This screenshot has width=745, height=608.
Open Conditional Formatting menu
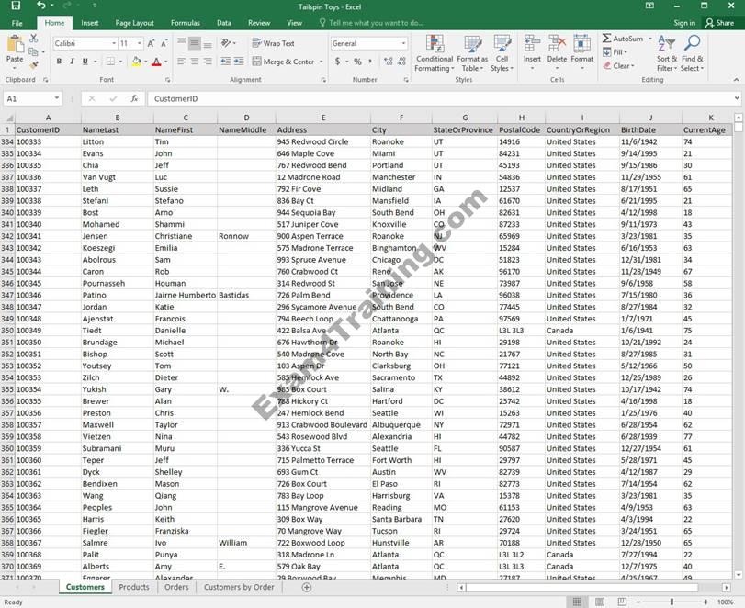coord(434,53)
